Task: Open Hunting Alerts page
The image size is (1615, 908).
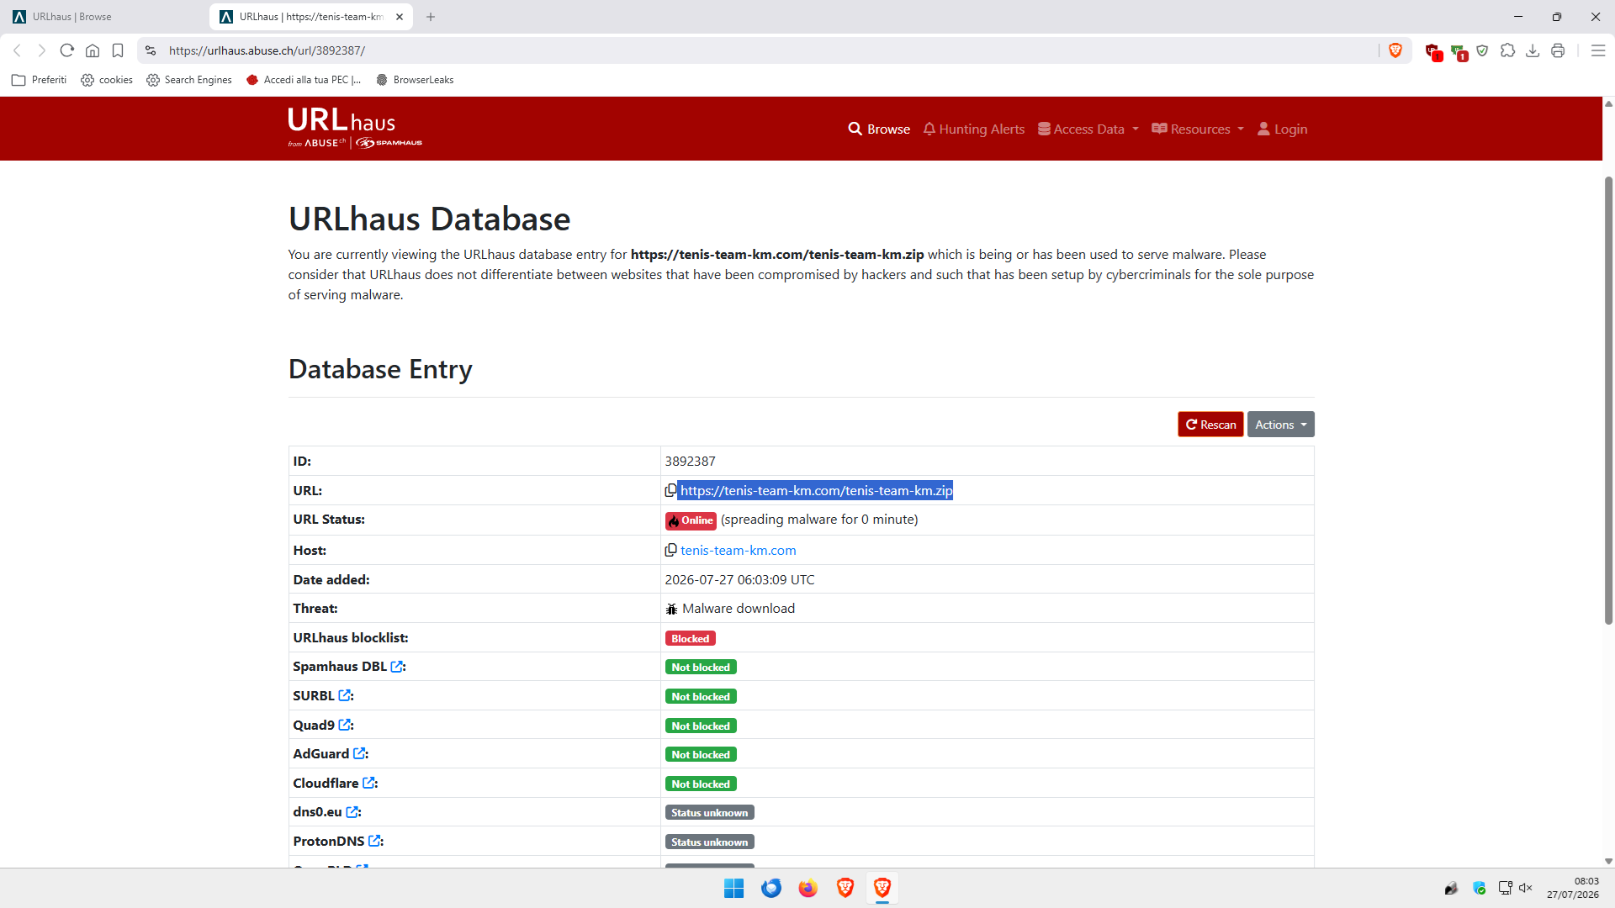Action: pyautogui.click(x=974, y=129)
